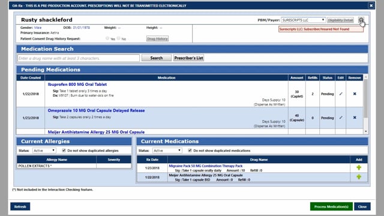Edit the Ibuprofen 800 MG pending medication

341,94
